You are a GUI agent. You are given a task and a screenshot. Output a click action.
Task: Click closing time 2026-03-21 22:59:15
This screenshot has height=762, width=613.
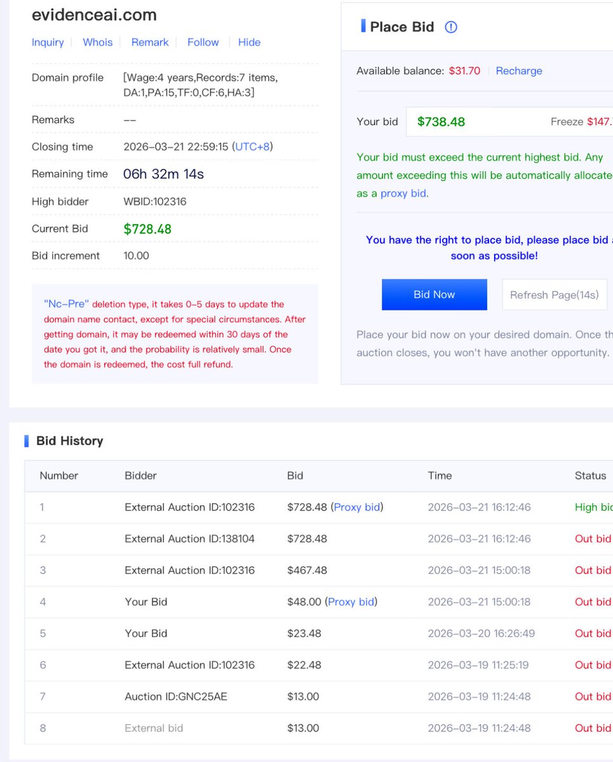[176, 147]
